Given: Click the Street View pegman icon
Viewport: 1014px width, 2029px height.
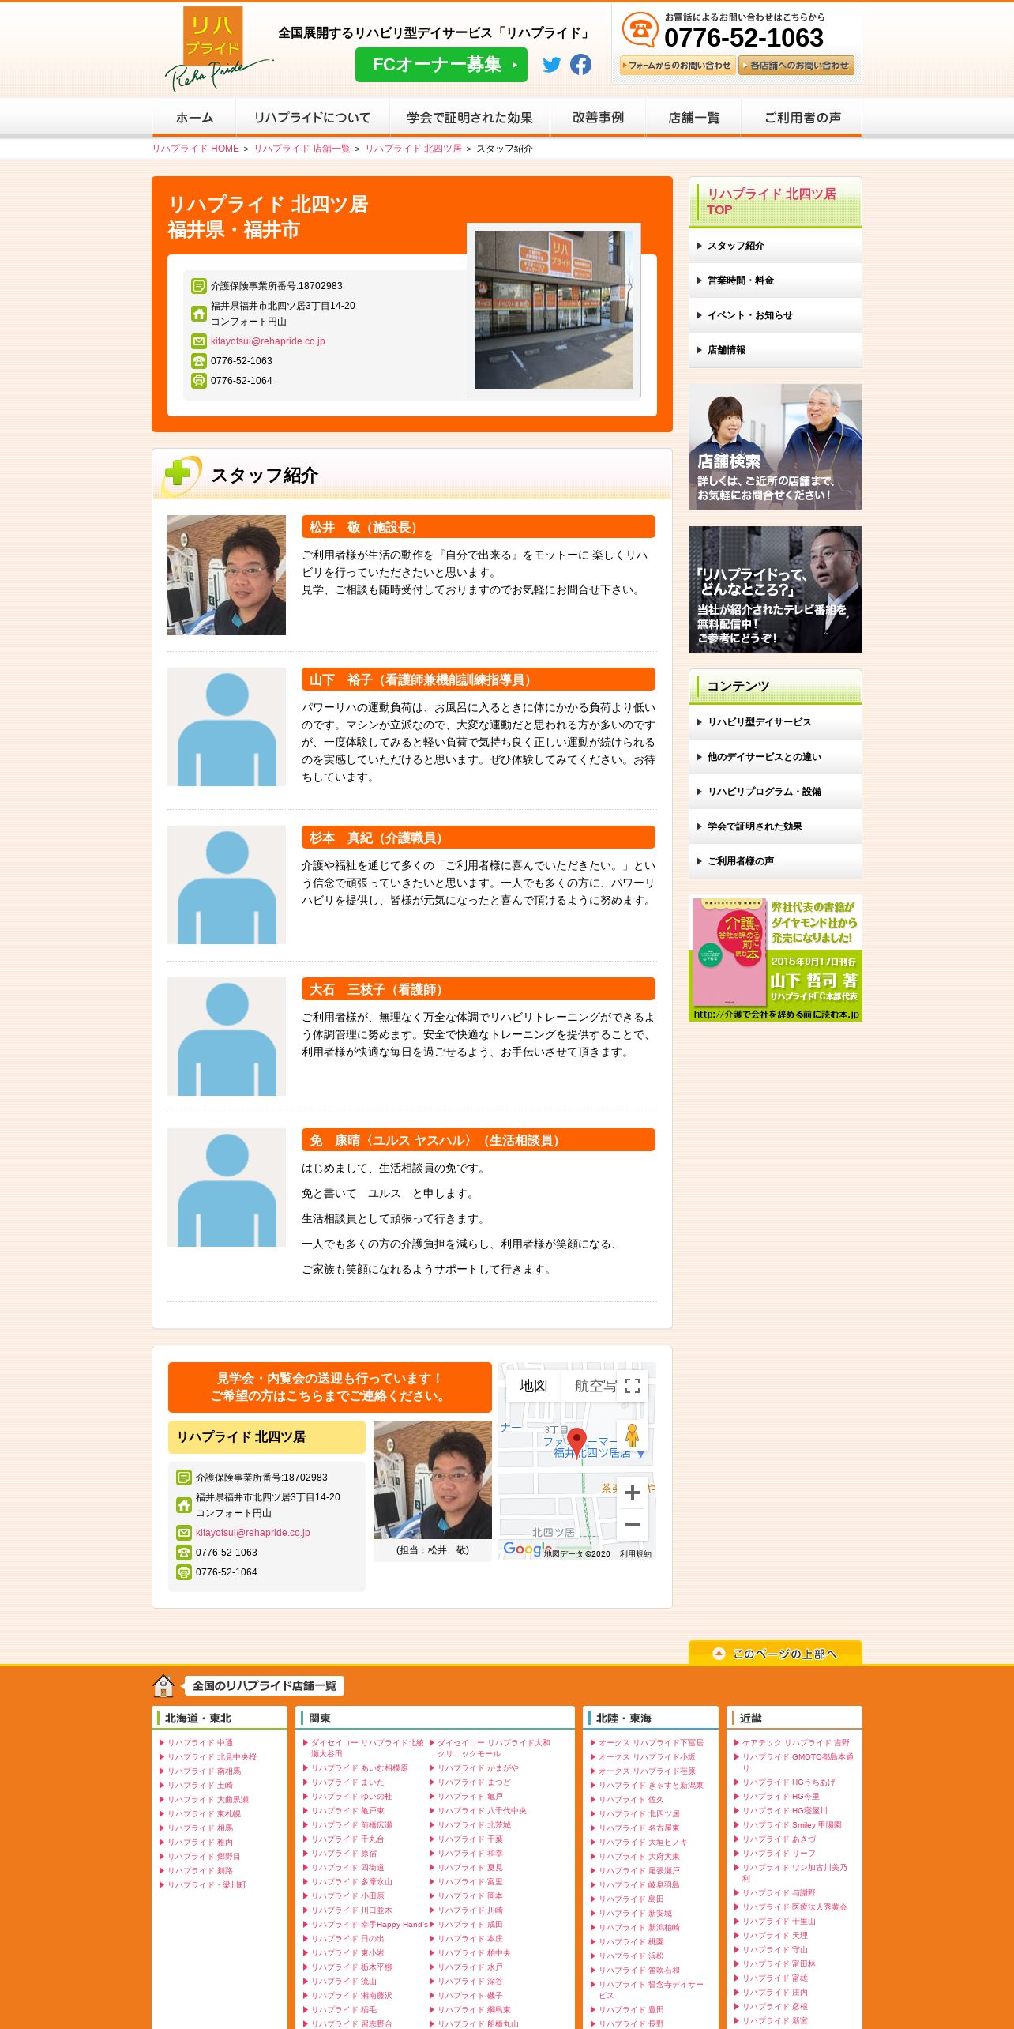Looking at the screenshot, I should pos(632,1435).
